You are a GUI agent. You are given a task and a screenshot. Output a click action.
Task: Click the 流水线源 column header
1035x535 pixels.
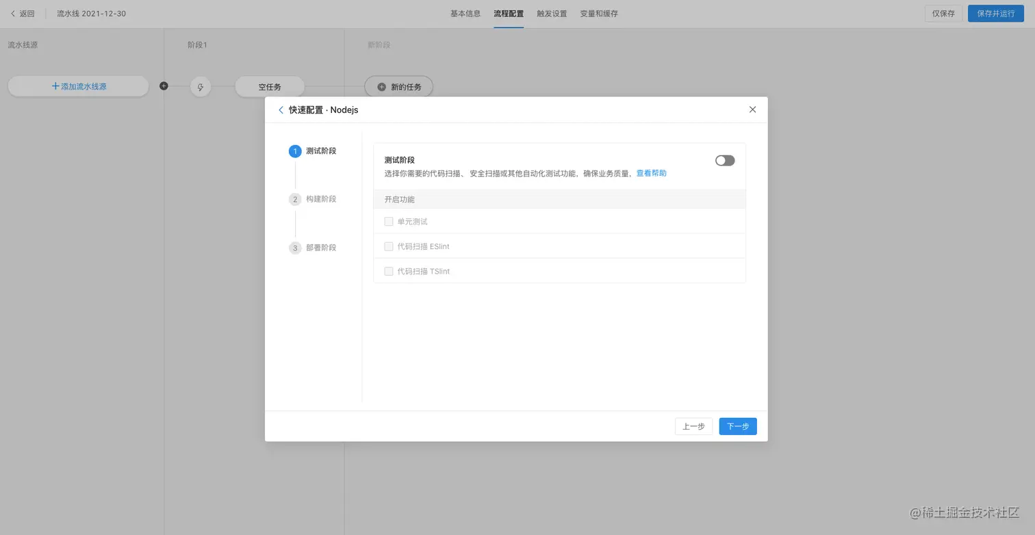coord(23,45)
